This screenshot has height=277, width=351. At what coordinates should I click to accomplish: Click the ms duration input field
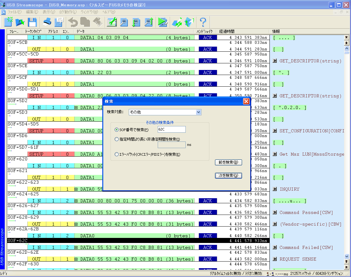172,145
